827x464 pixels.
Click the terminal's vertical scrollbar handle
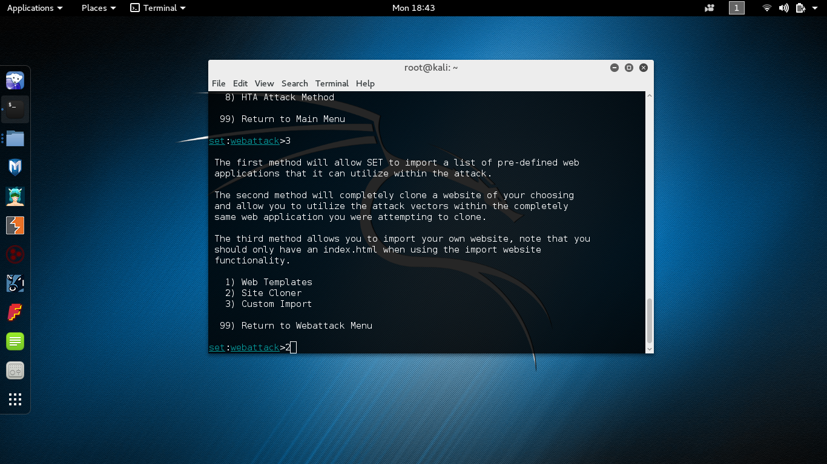pos(650,320)
